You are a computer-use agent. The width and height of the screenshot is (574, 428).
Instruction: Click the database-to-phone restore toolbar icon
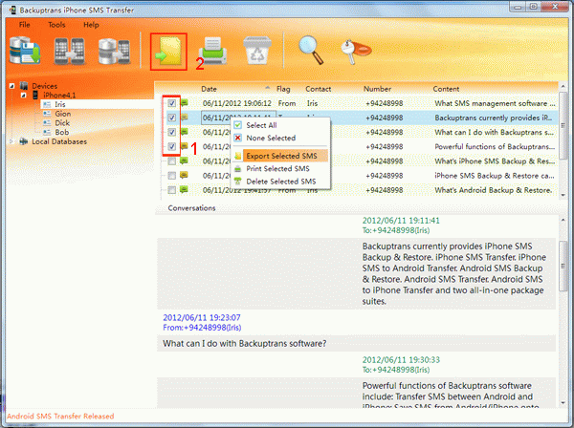point(114,51)
